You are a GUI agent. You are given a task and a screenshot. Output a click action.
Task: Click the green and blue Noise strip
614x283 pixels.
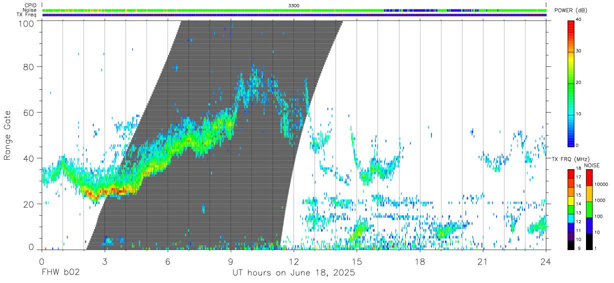(294, 10)
